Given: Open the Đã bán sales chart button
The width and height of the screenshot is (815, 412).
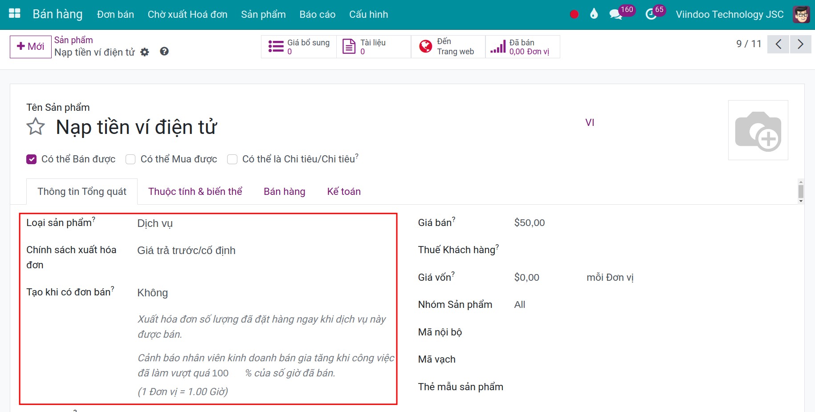Looking at the screenshot, I should (522, 46).
